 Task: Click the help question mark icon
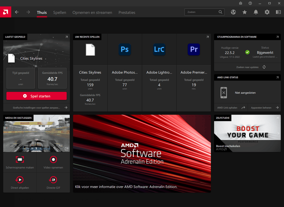tap(250, 3)
